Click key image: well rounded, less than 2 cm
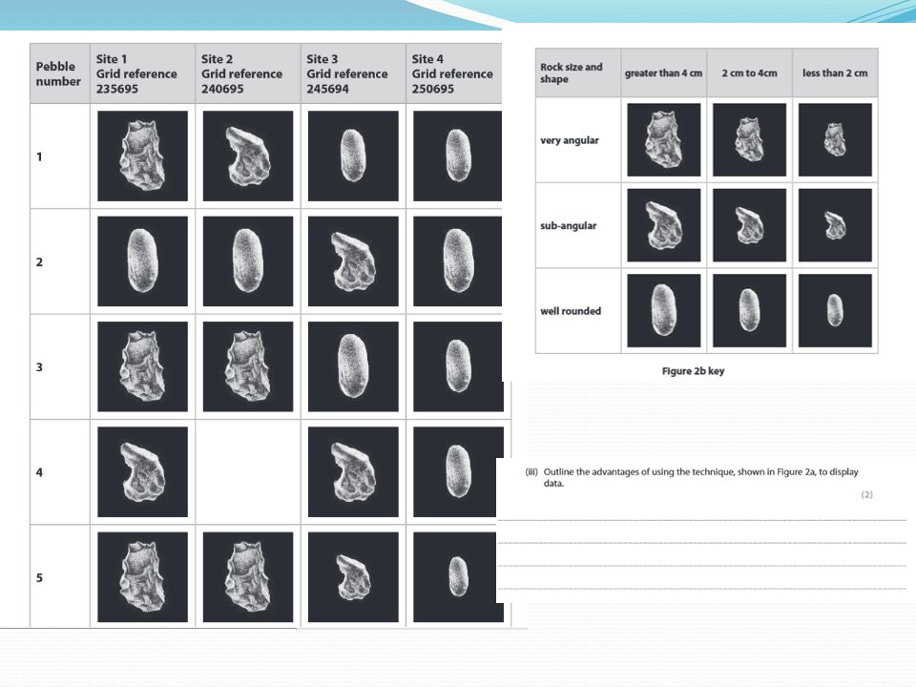The height and width of the screenshot is (687, 916). point(835,310)
